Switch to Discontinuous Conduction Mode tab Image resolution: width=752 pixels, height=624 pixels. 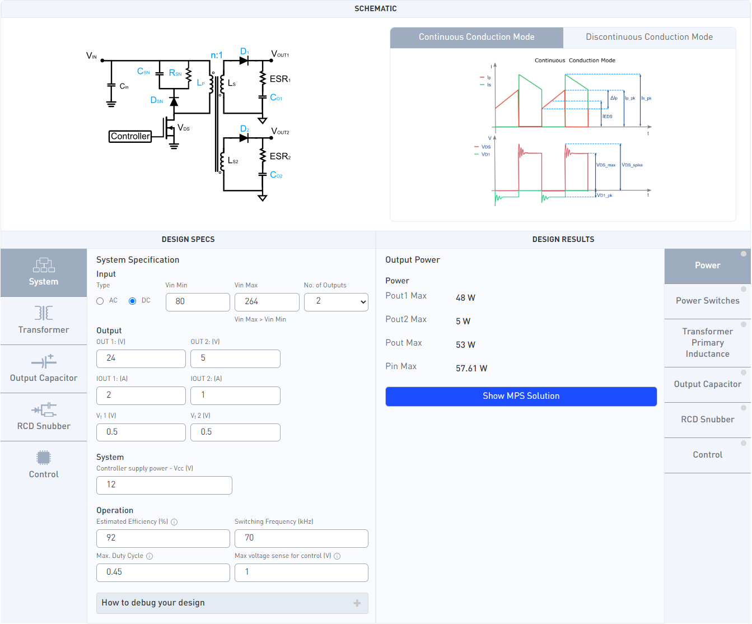[x=649, y=38]
